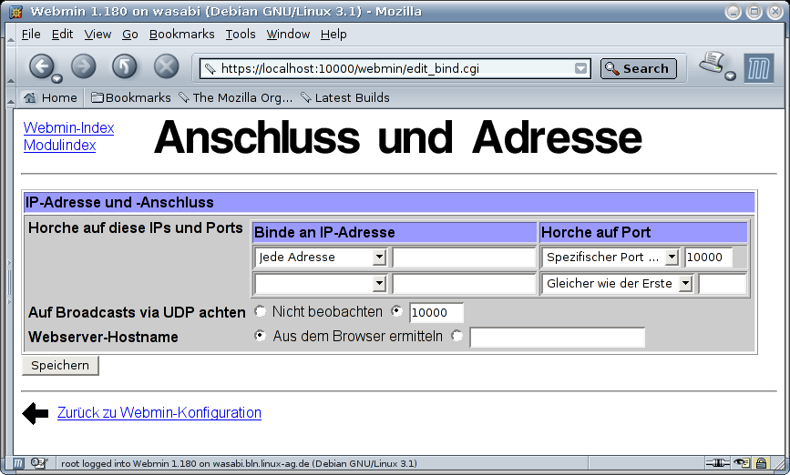Screen dimensions: 790x475
Task: Select Aus dem Browser ermitteln radio
Action: [x=260, y=336]
